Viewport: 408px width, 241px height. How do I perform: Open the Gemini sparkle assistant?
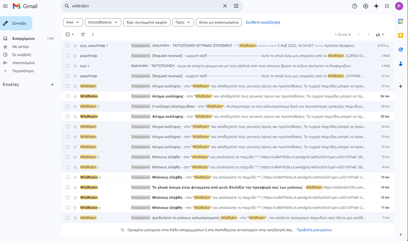coord(376,6)
